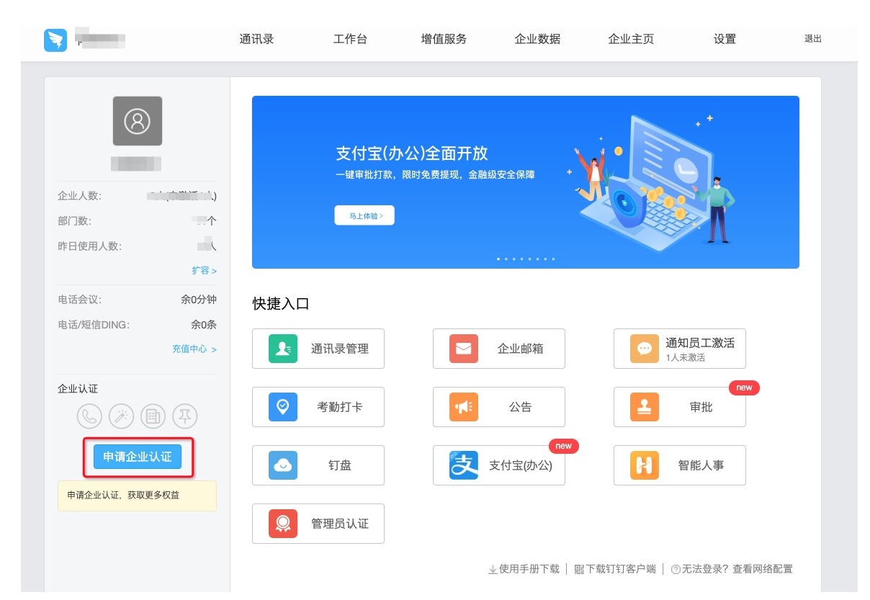This screenshot has height=600, width=870.
Task: Open 通讯录管理 shortcut text
Action: coord(340,349)
